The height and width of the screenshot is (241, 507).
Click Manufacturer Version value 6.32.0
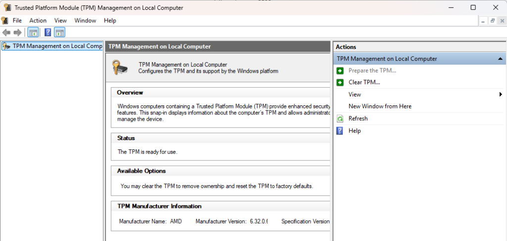259,221
